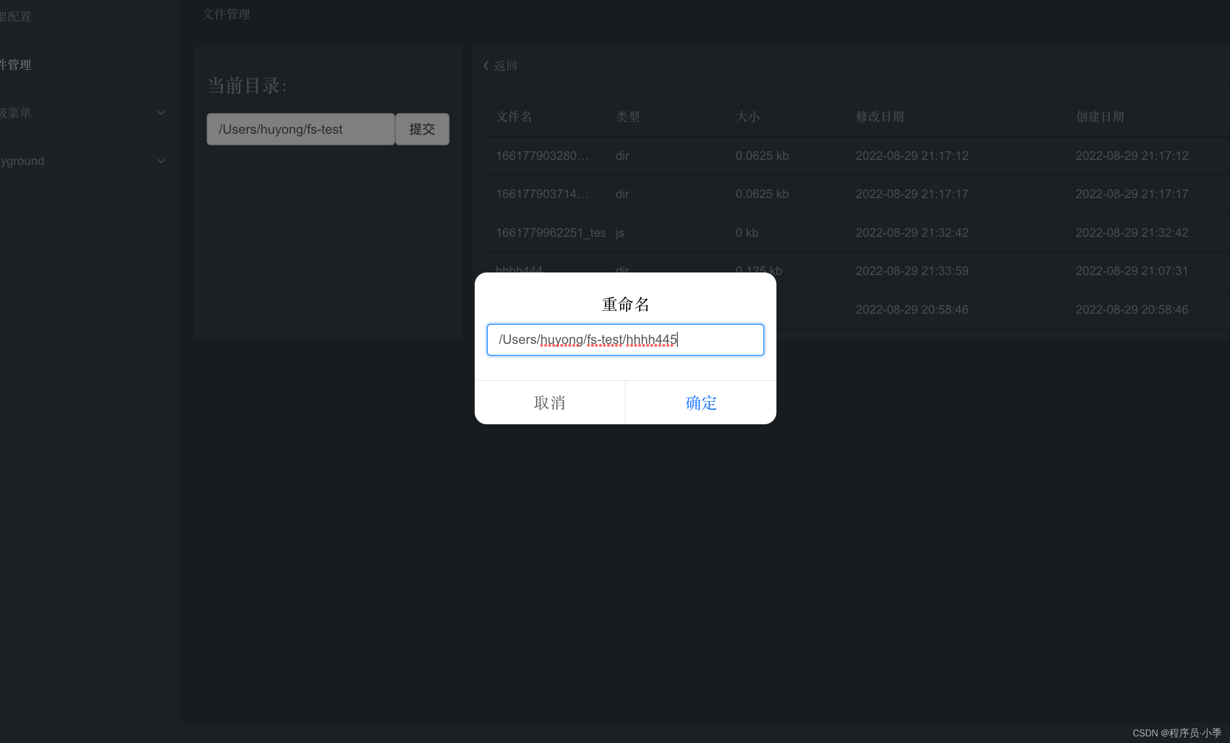
Task: Click the 类型 column header
Action: [x=628, y=117]
